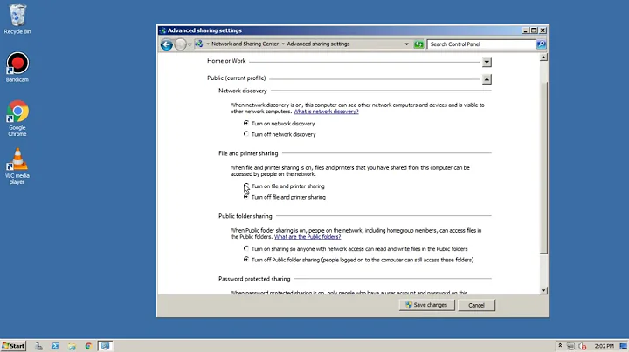Click the scrollbar up arrow
This screenshot has height=352, width=629.
pyautogui.click(x=543, y=58)
